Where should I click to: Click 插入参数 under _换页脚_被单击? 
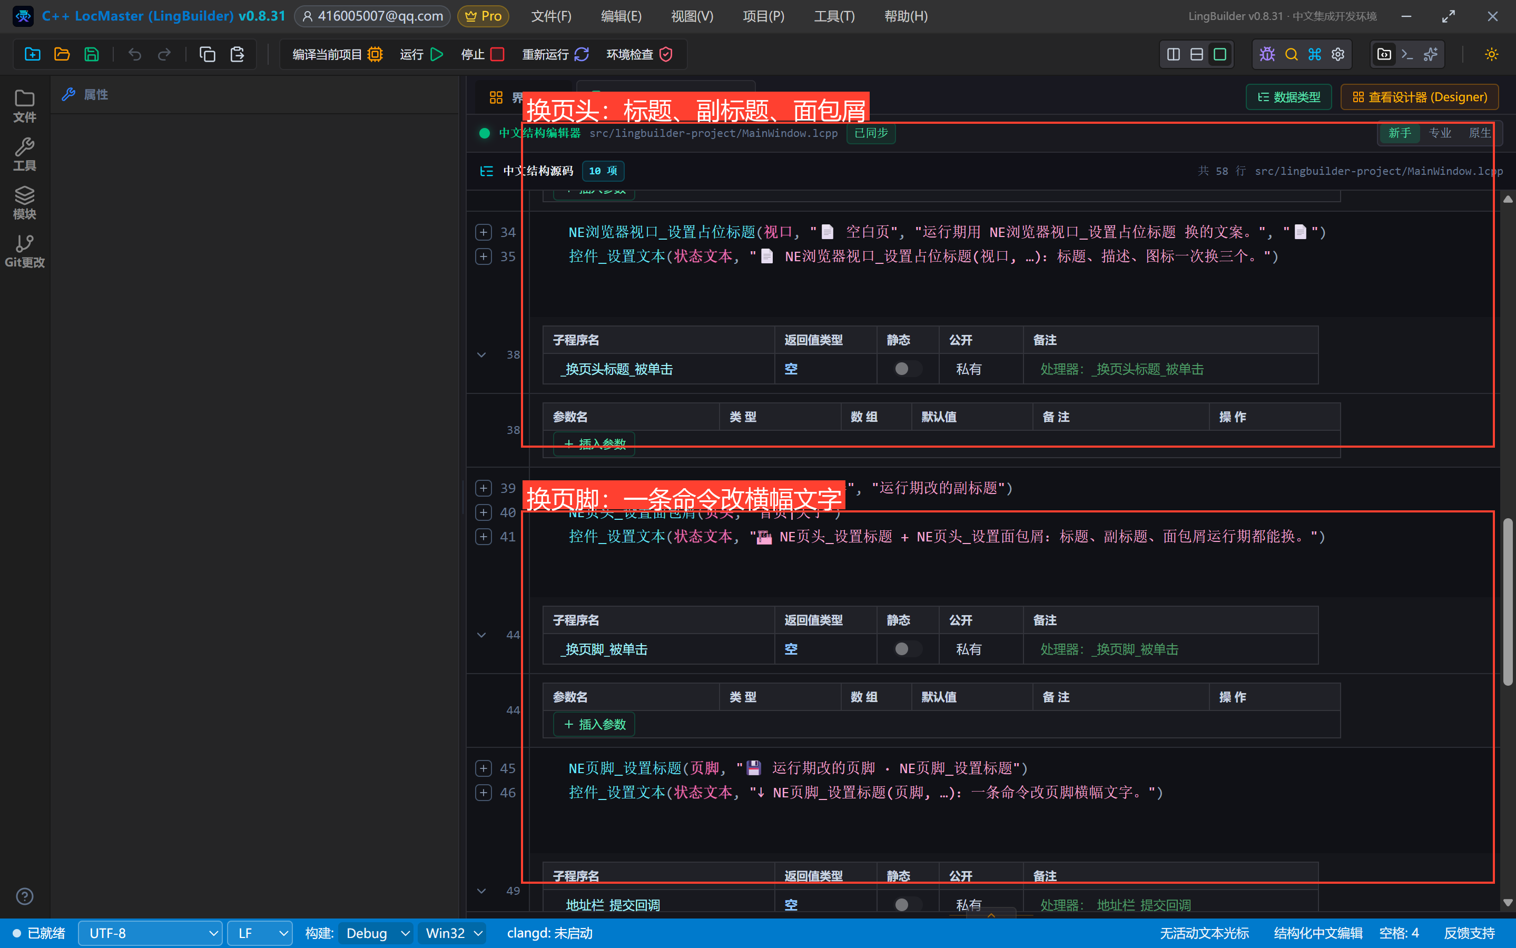point(594,724)
